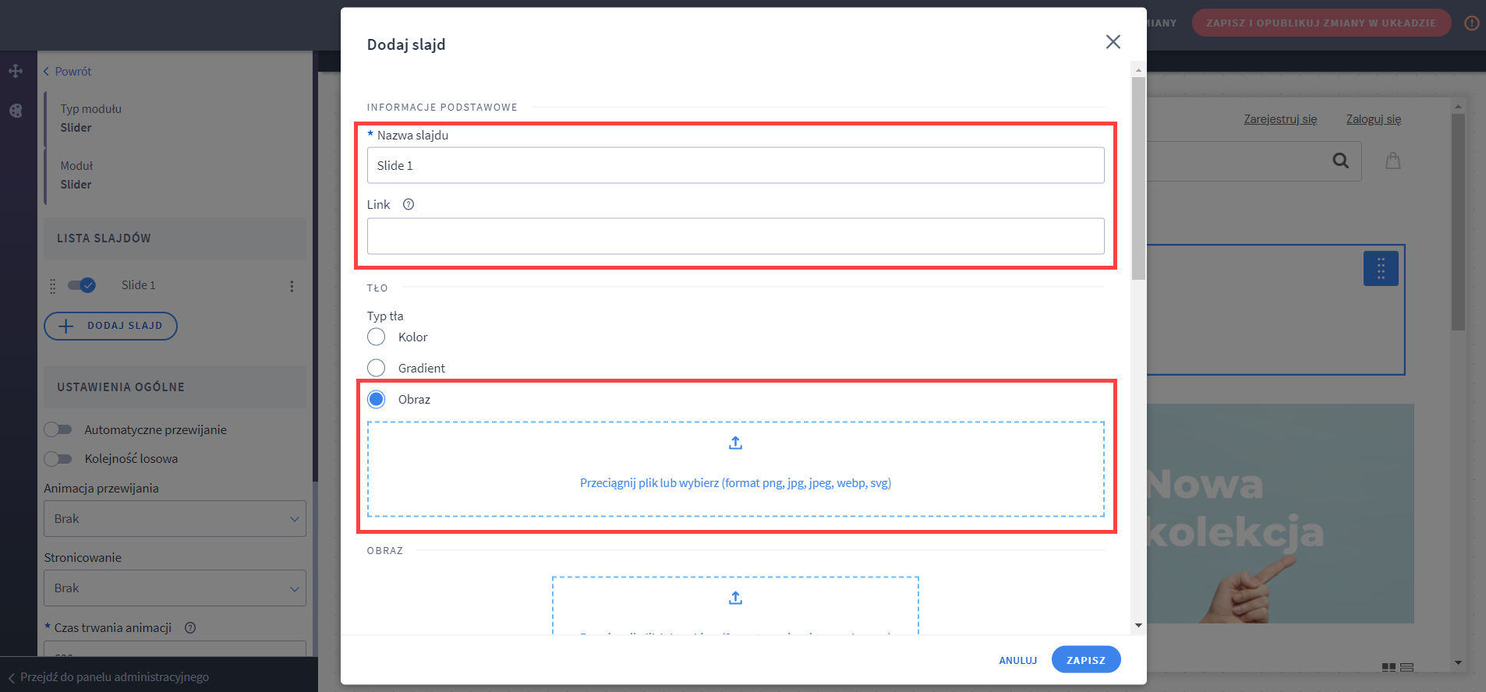This screenshot has height=692, width=1486.
Task: Click the Nazwa slajdu input field
Action: [x=735, y=165]
